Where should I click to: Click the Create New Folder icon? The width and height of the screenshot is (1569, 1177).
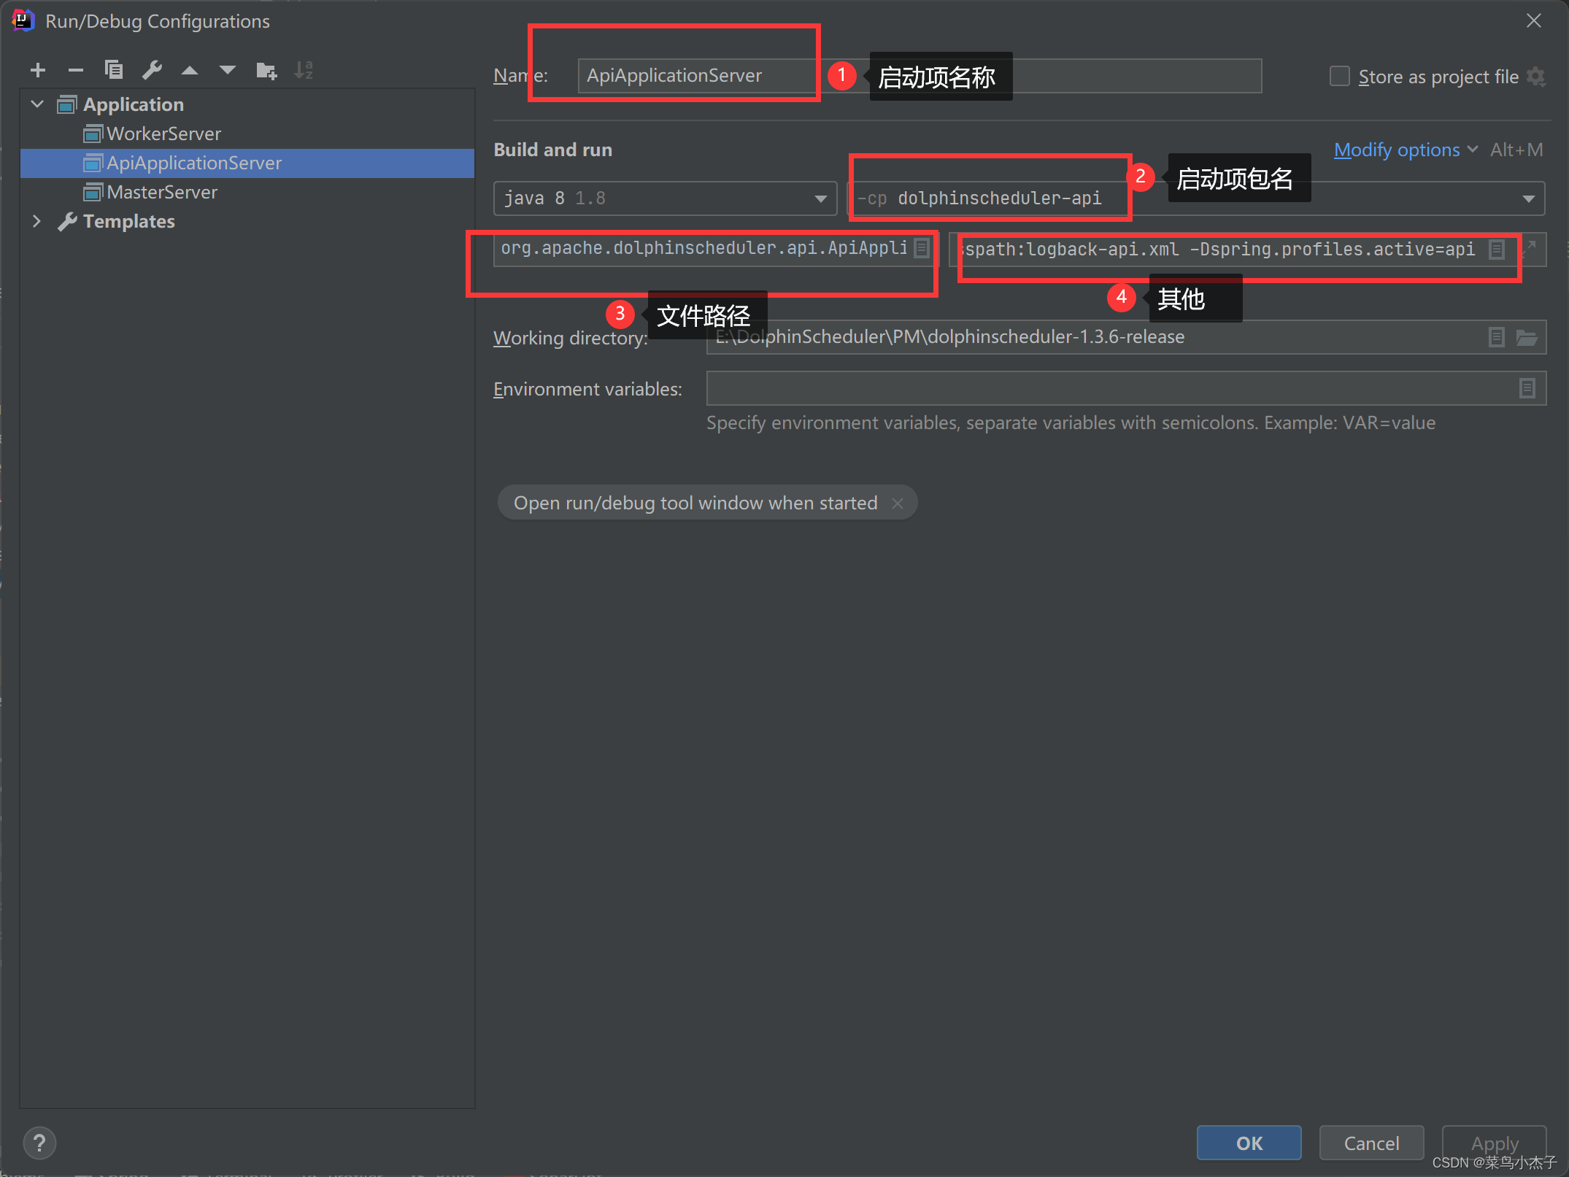click(x=266, y=70)
